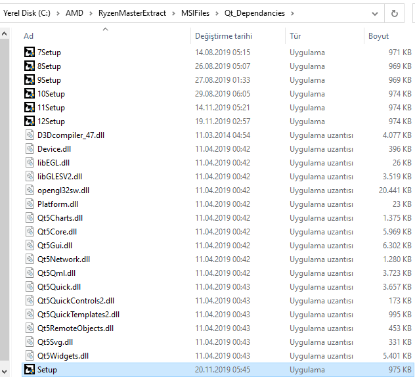Click the size value 4.077 KB
The image size is (415, 379).
397,135
